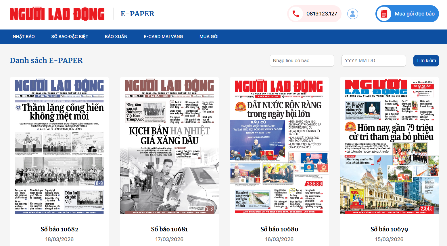
Task: Click the phone number 0819.123.127
Action: 322,13
